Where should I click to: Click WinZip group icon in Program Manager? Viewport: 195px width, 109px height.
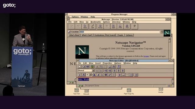[161, 90]
